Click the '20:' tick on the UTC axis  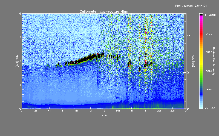click(159, 111)
